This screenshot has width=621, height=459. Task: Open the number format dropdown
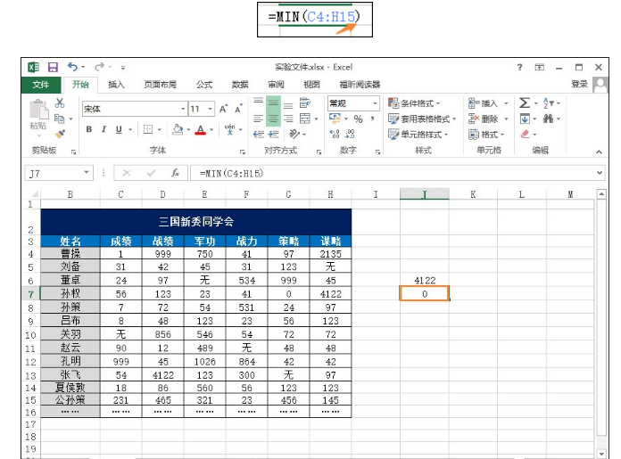click(375, 103)
